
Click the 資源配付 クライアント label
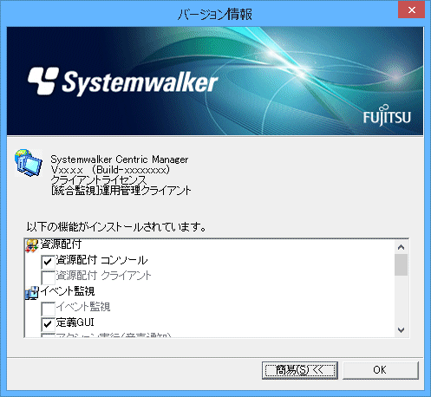tap(103, 276)
